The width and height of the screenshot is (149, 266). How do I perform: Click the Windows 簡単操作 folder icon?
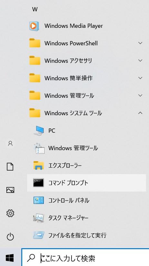(35, 78)
